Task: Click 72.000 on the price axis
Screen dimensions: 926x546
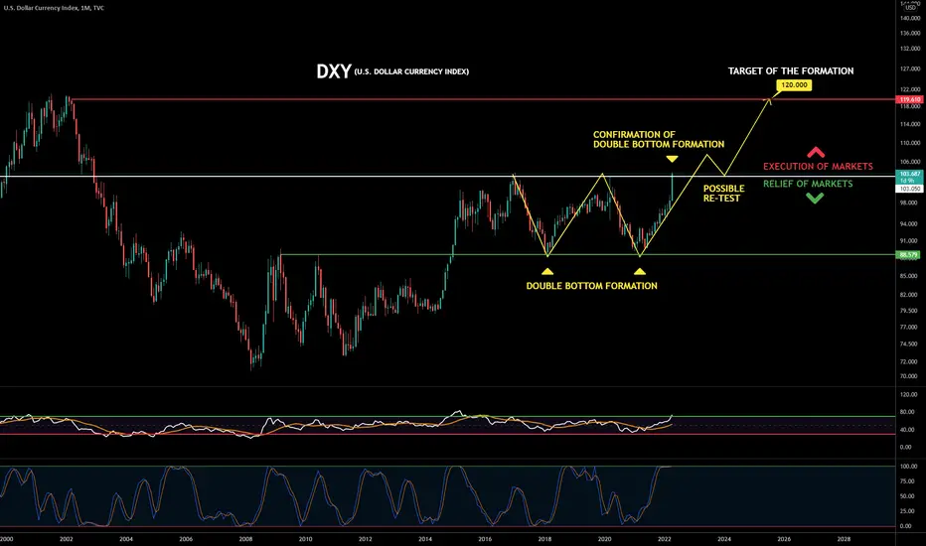Action: point(910,361)
